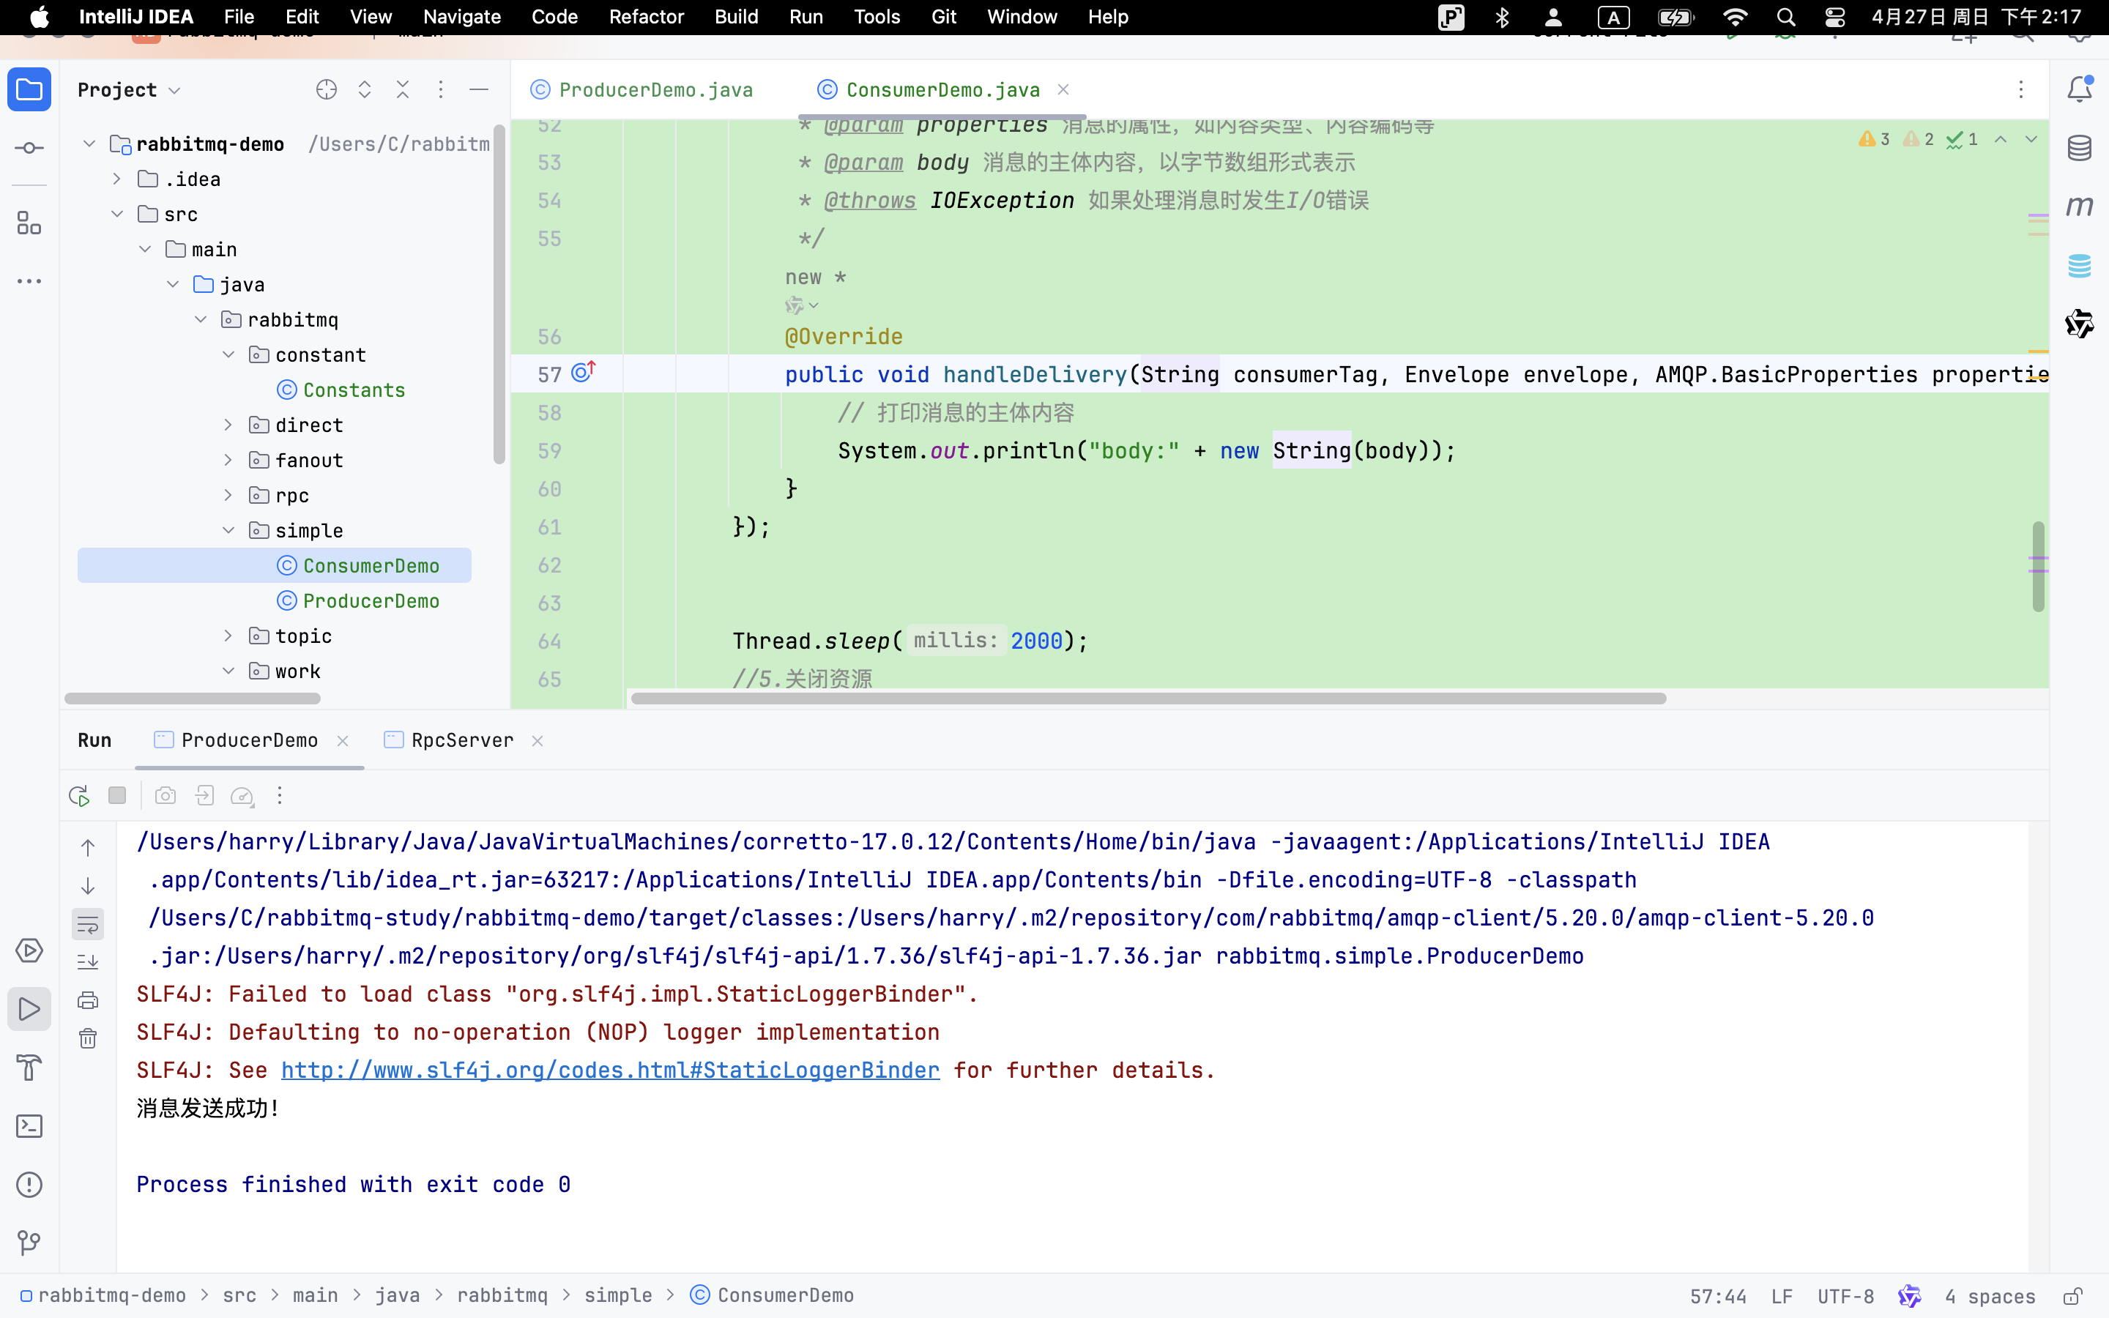Screen dimensions: 2109x1318
Task: Toggle read-only lock in status bar
Action: click(2073, 1296)
